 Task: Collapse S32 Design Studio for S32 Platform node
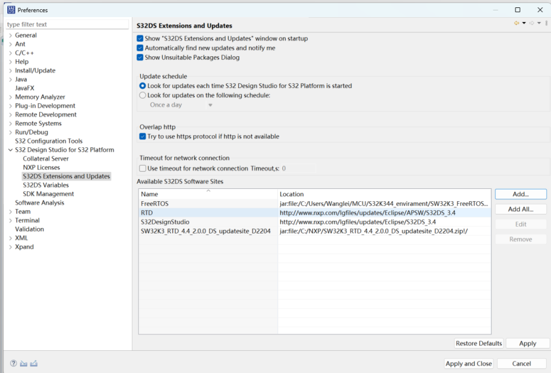point(10,150)
